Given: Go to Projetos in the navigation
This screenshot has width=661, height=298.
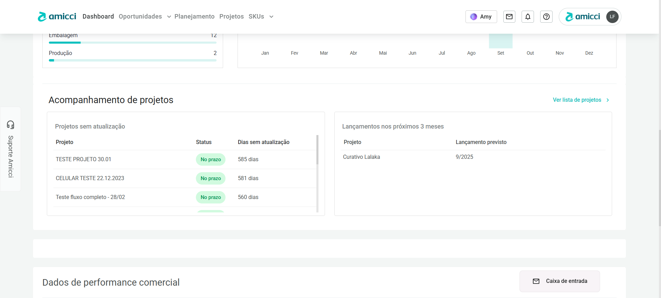Looking at the screenshot, I should pyautogui.click(x=231, y=16).
